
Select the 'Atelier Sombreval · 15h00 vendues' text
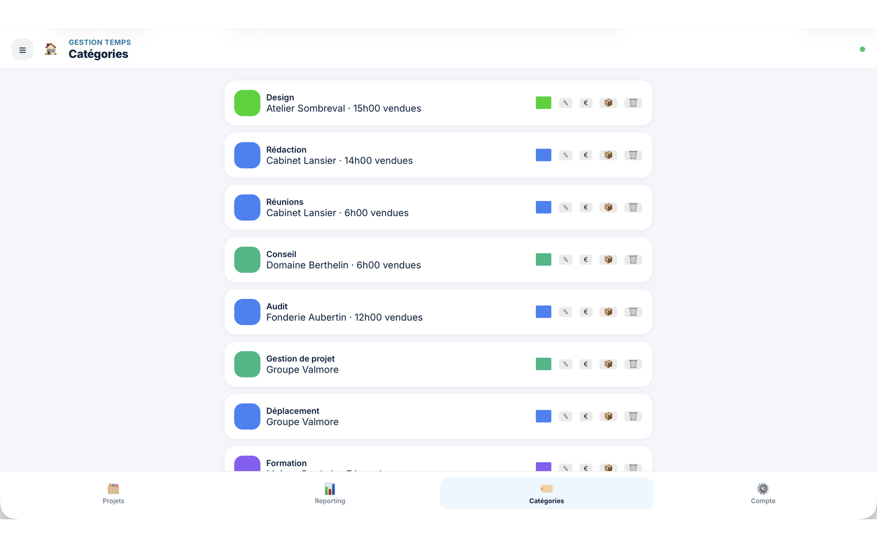pyautogui.click(x=343, y=108)
